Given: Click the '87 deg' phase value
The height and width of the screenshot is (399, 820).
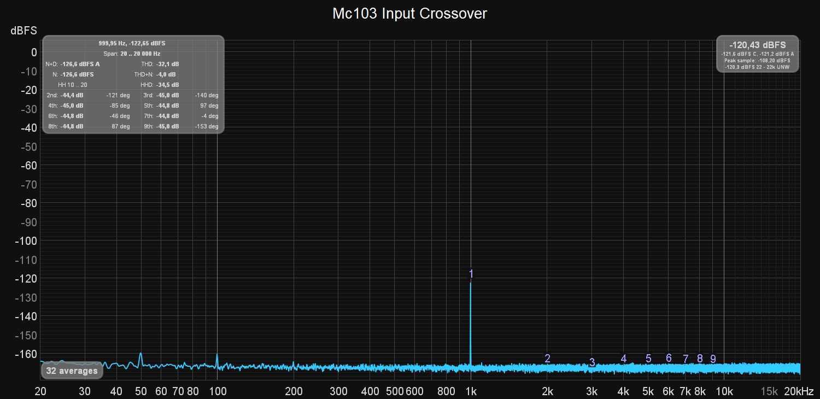Looking at the screenshot, I should coord(121,126).
